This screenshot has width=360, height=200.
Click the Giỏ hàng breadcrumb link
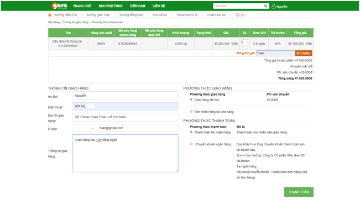[x=54, y=22]
